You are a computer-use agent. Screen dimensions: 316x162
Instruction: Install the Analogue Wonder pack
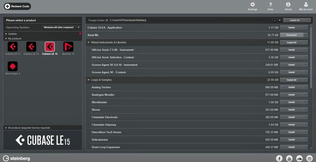292,95
